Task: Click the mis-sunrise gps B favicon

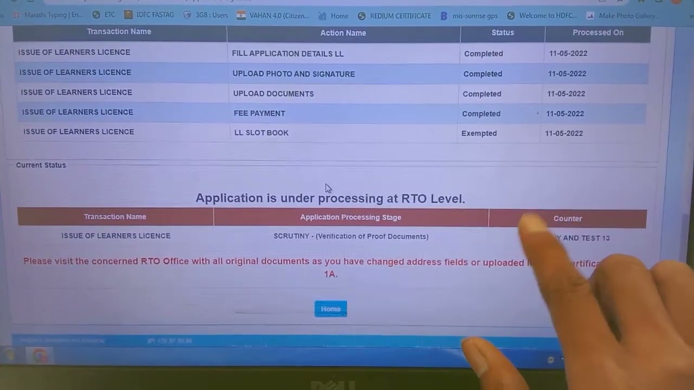Action: 445,16
